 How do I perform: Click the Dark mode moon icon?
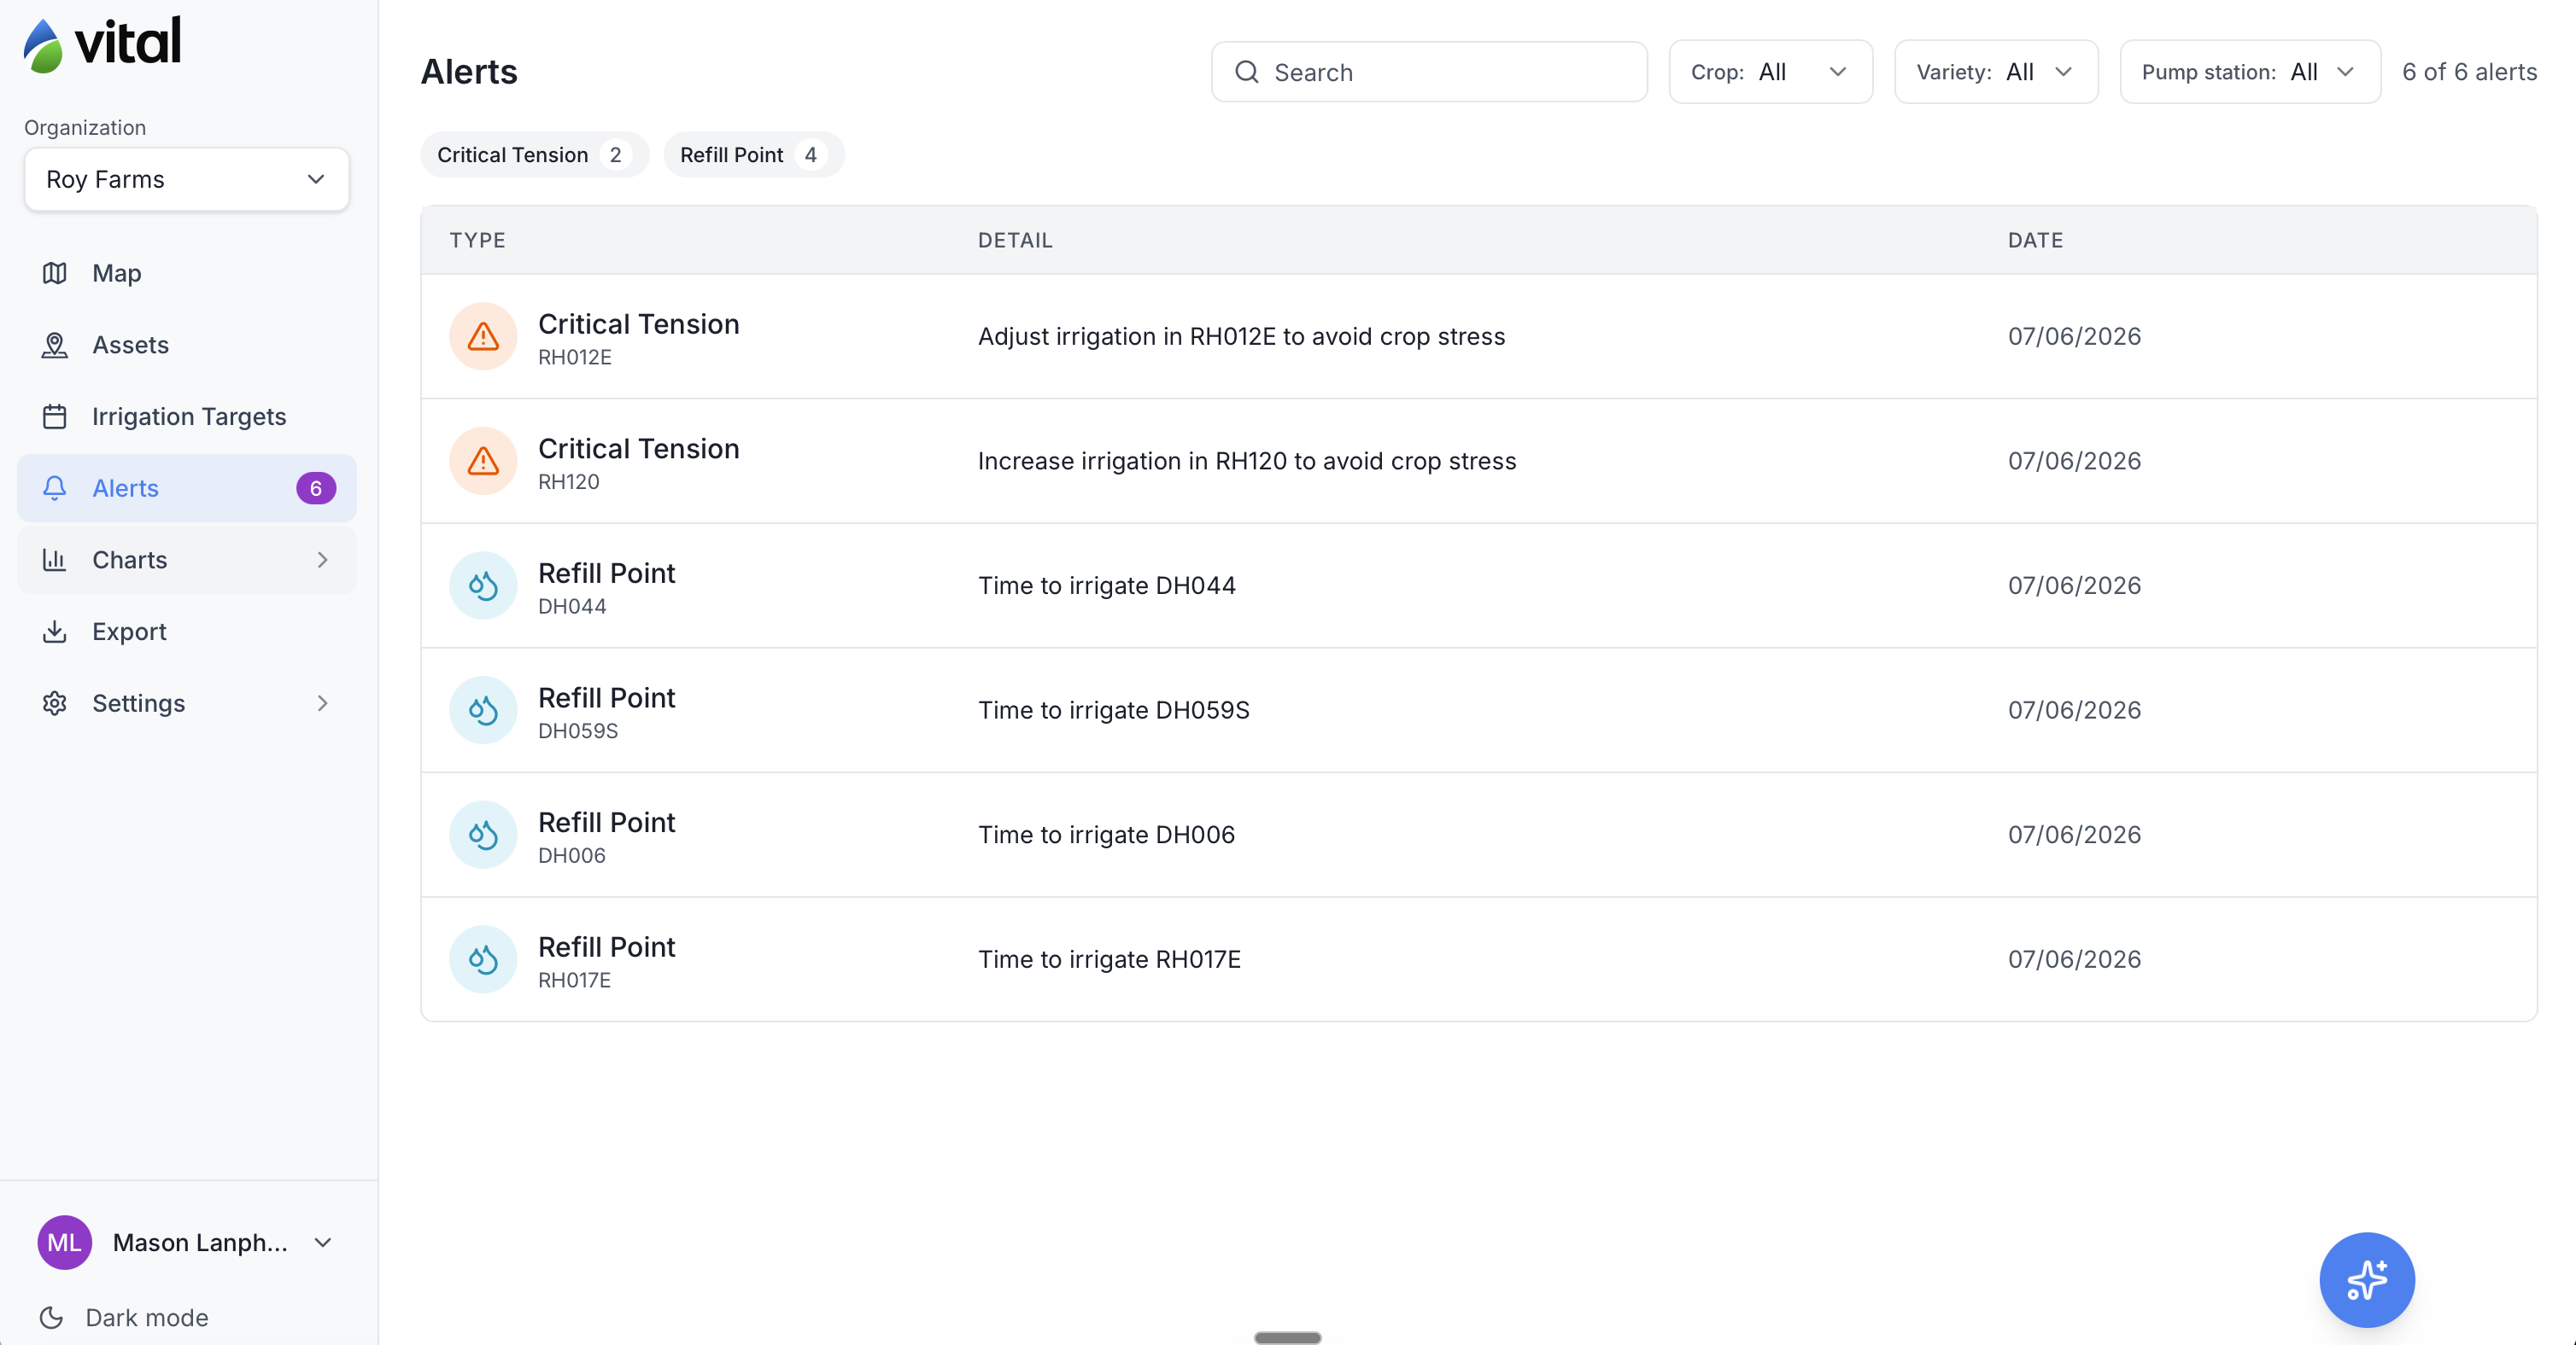click(51, 1318)
